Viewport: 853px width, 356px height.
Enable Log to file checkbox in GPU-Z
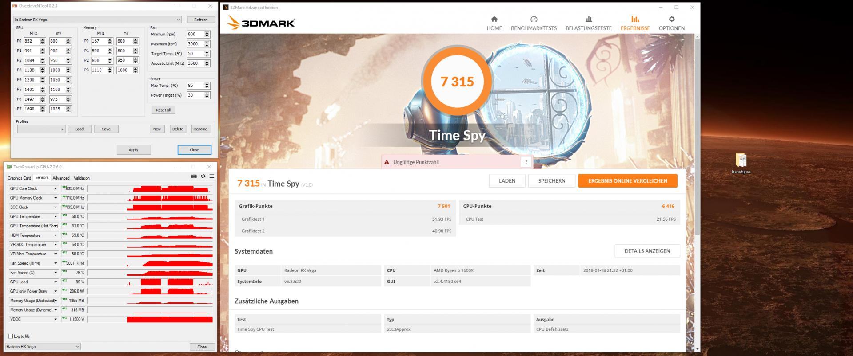[11, 336]
